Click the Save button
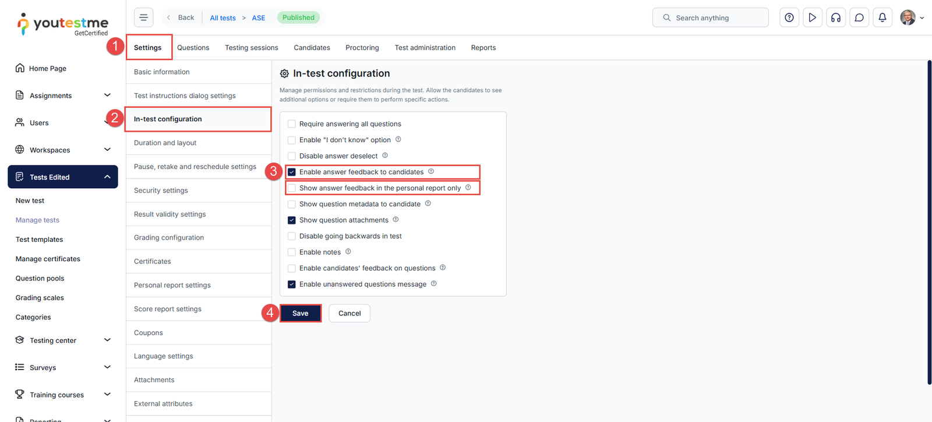This screenshot has height=422, width=932. 300,313
